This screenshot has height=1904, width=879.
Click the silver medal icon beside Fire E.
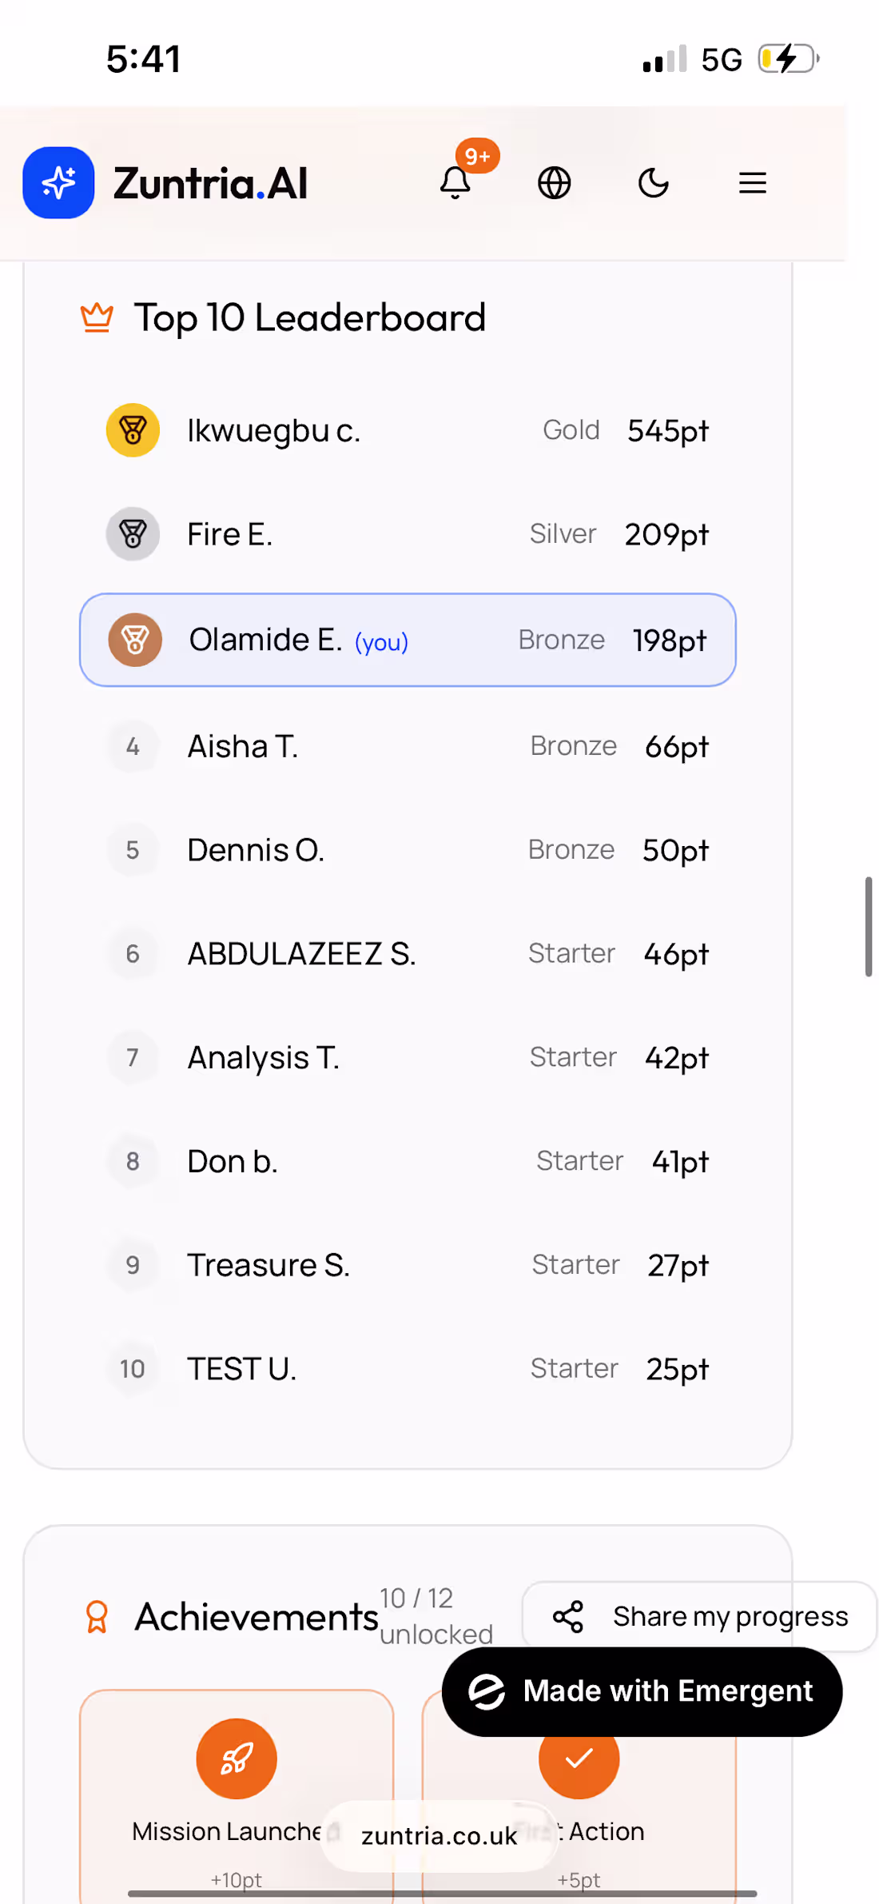[133, 534]
